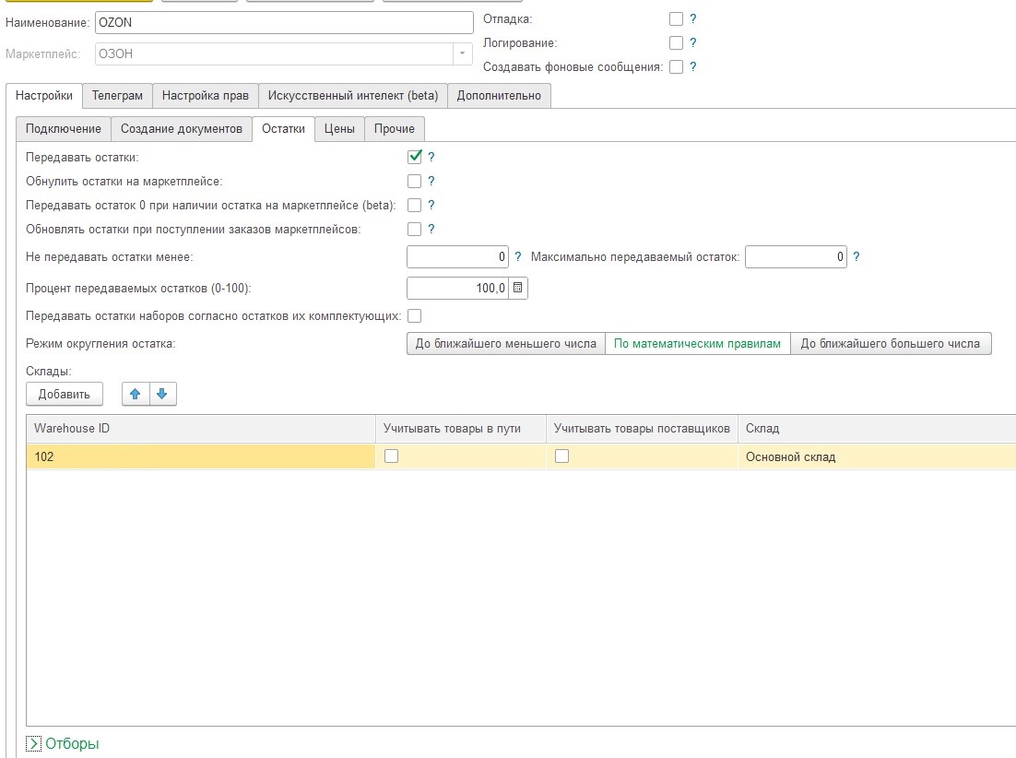
Task: Enable the Отладка checkbox
Action: tap(676, 18)
